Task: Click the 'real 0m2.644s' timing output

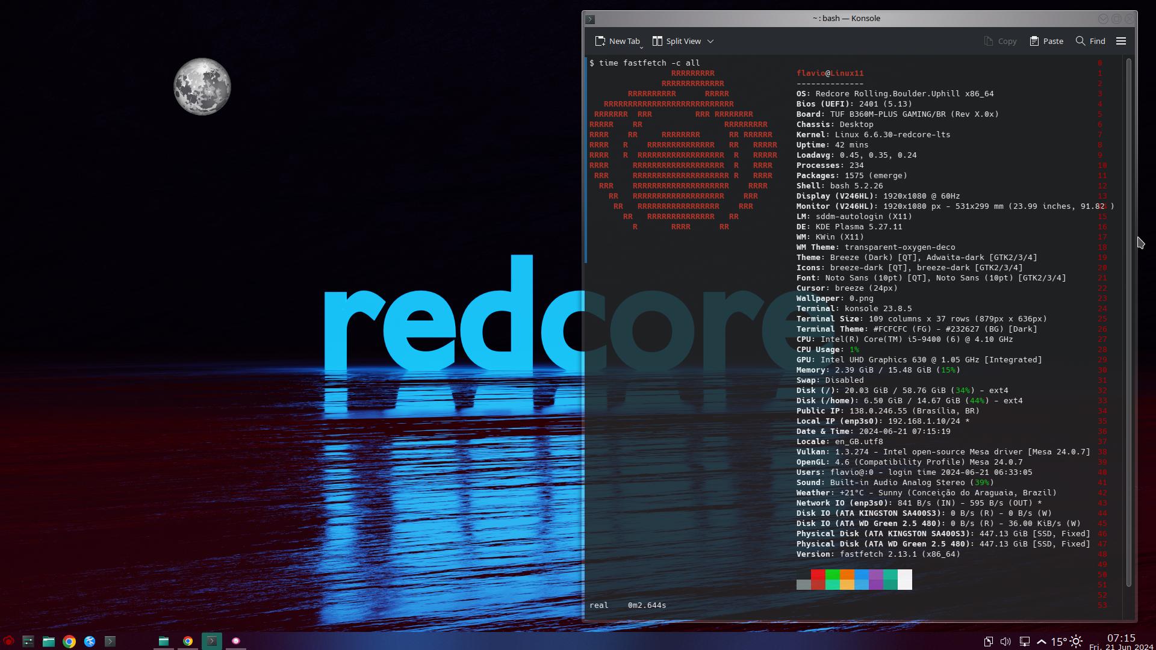Action: (628, 605)
